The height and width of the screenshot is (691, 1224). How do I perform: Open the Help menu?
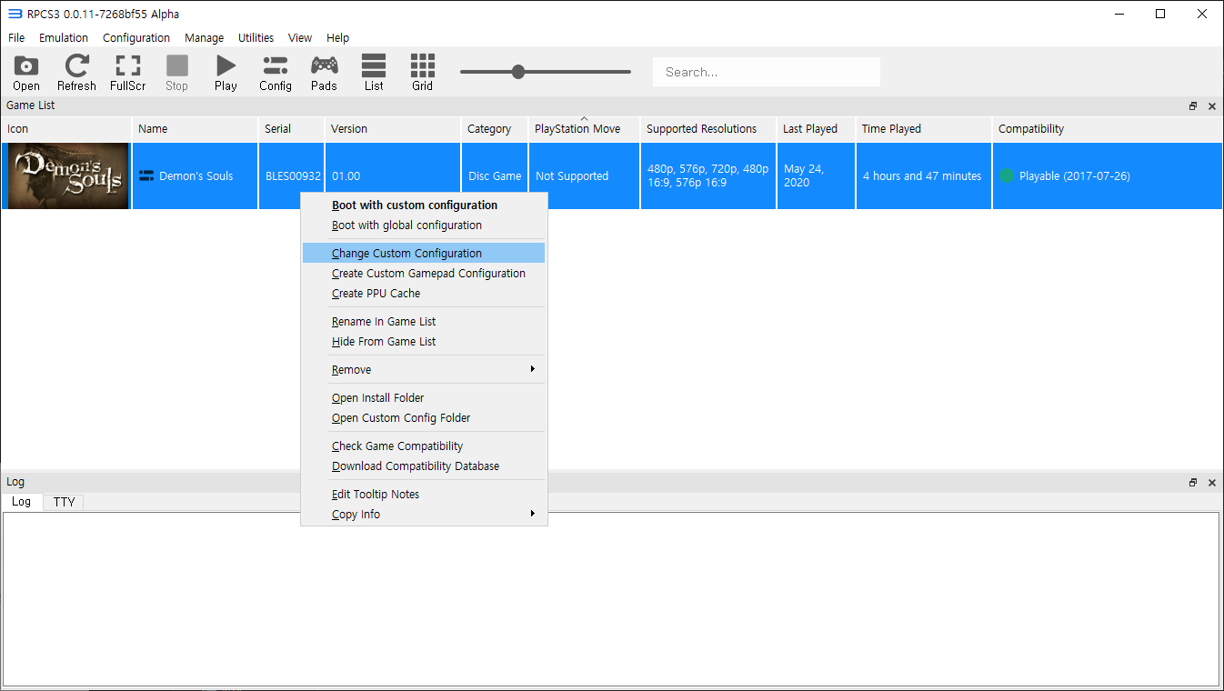pyautogui.click(x=337, y=38)
